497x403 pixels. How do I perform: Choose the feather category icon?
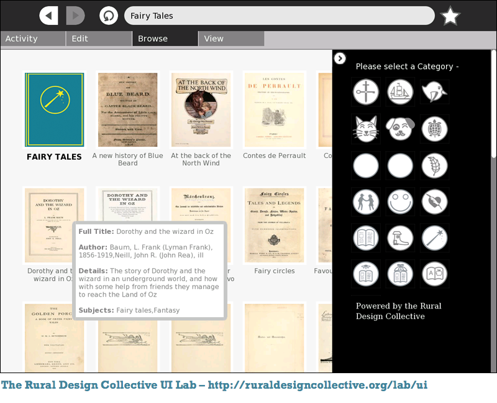click(435, 165)
